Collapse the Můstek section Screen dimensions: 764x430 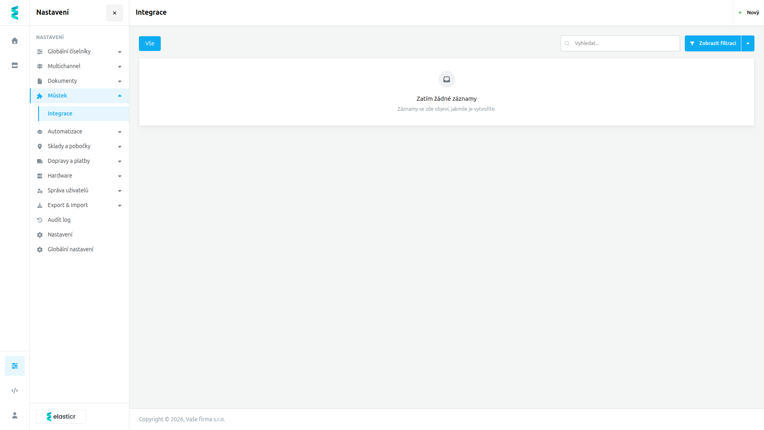(79, 96)
